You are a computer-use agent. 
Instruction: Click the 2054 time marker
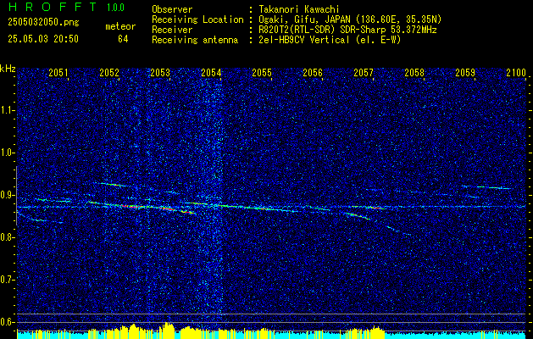pyautogui.click(x=211, y=72)
